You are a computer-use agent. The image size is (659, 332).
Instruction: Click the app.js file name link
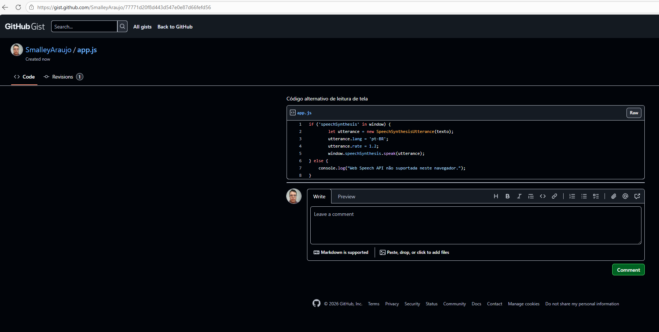pyautogui.click(x=304, y=113)
